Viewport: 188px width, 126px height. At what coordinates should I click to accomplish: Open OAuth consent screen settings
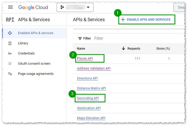point(34,64)
